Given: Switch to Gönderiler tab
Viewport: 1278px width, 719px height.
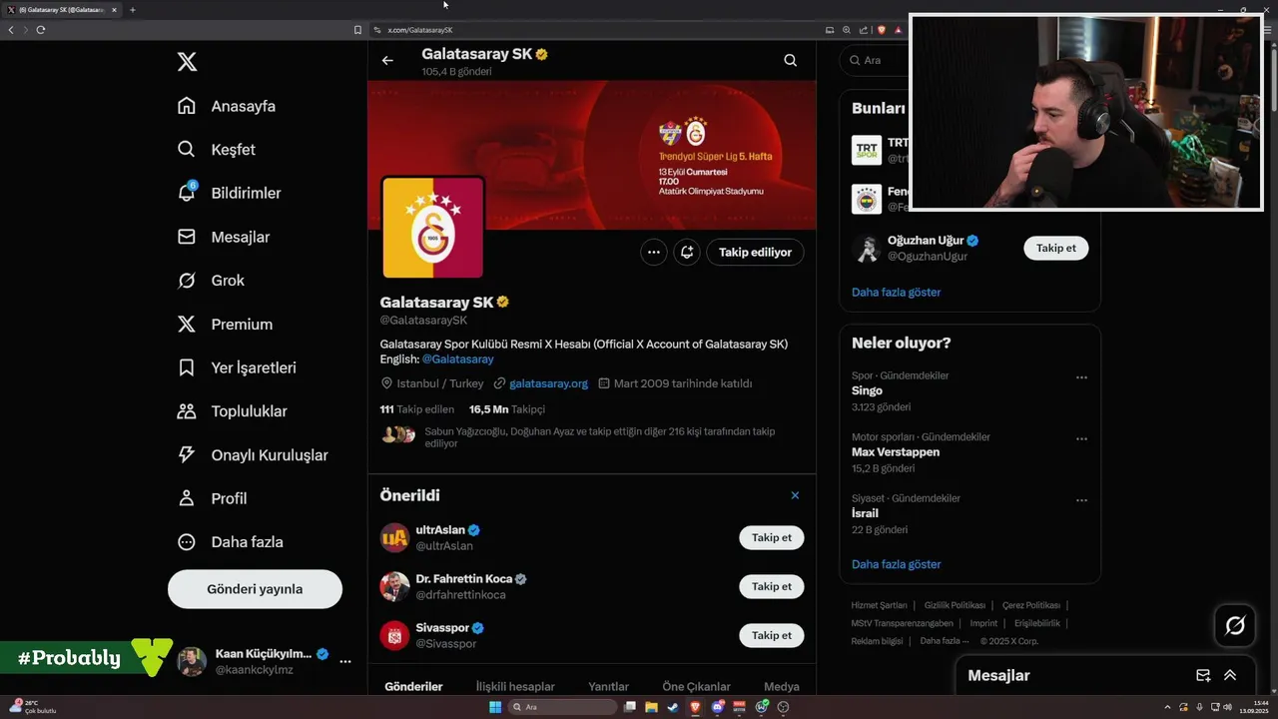Looking at the screenshot, I should [413, 687].
